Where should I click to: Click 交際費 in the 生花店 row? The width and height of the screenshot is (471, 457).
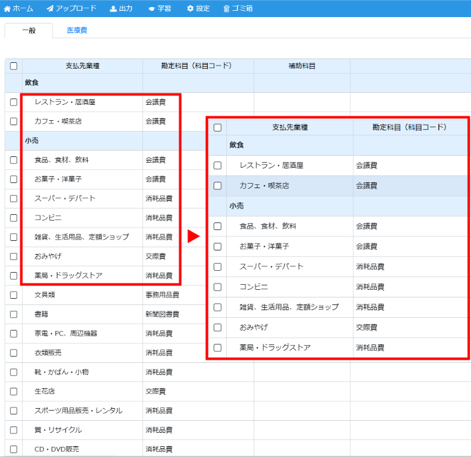[156, 392]
